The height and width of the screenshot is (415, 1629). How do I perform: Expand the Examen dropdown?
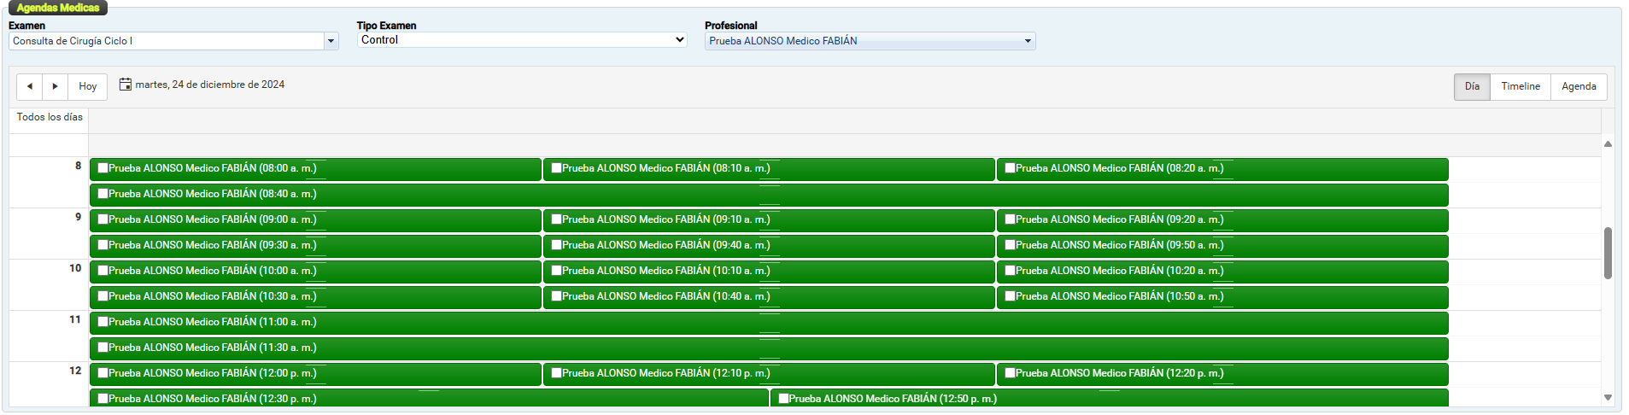pyautogui.click(x=331, y=41)
